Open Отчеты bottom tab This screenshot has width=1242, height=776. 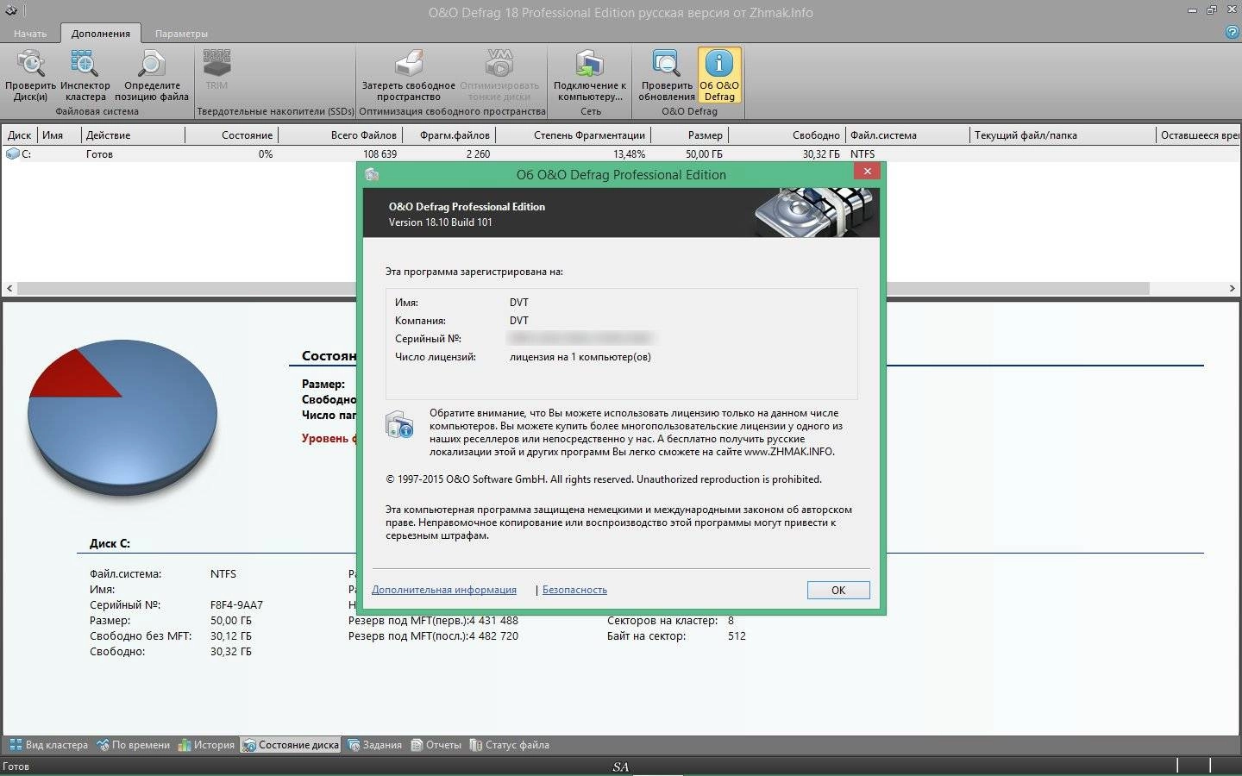(x=436, y=745)
